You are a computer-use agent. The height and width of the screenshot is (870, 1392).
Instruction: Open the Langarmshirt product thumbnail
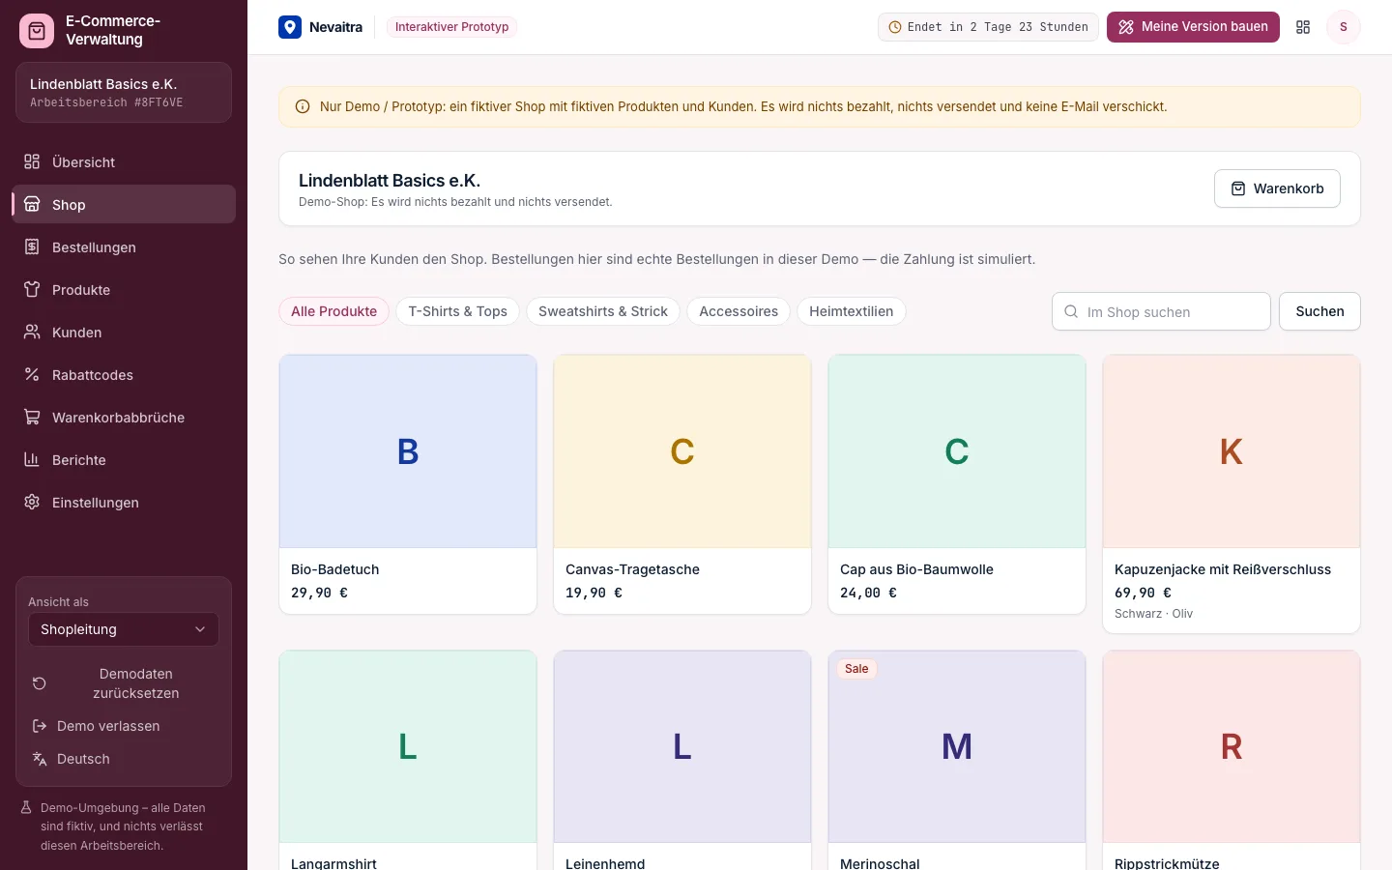coord(408,746)
